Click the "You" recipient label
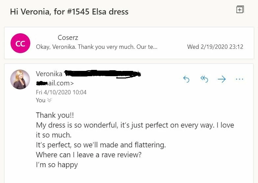Image resolution: width=258 pixels, height=183 pixels. click(x=40, y=100)
